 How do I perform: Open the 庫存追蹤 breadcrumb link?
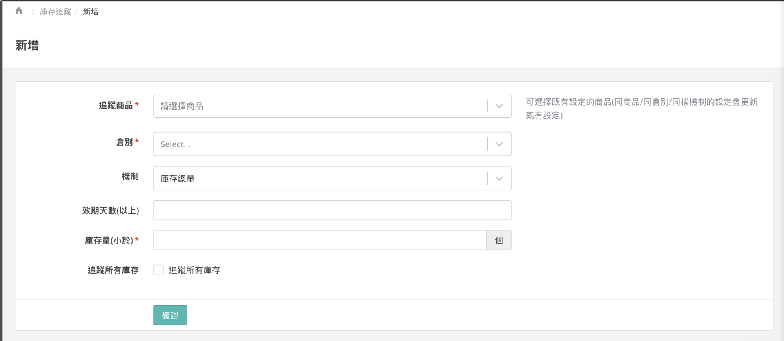pyautogui.click(x=56, y=11)
